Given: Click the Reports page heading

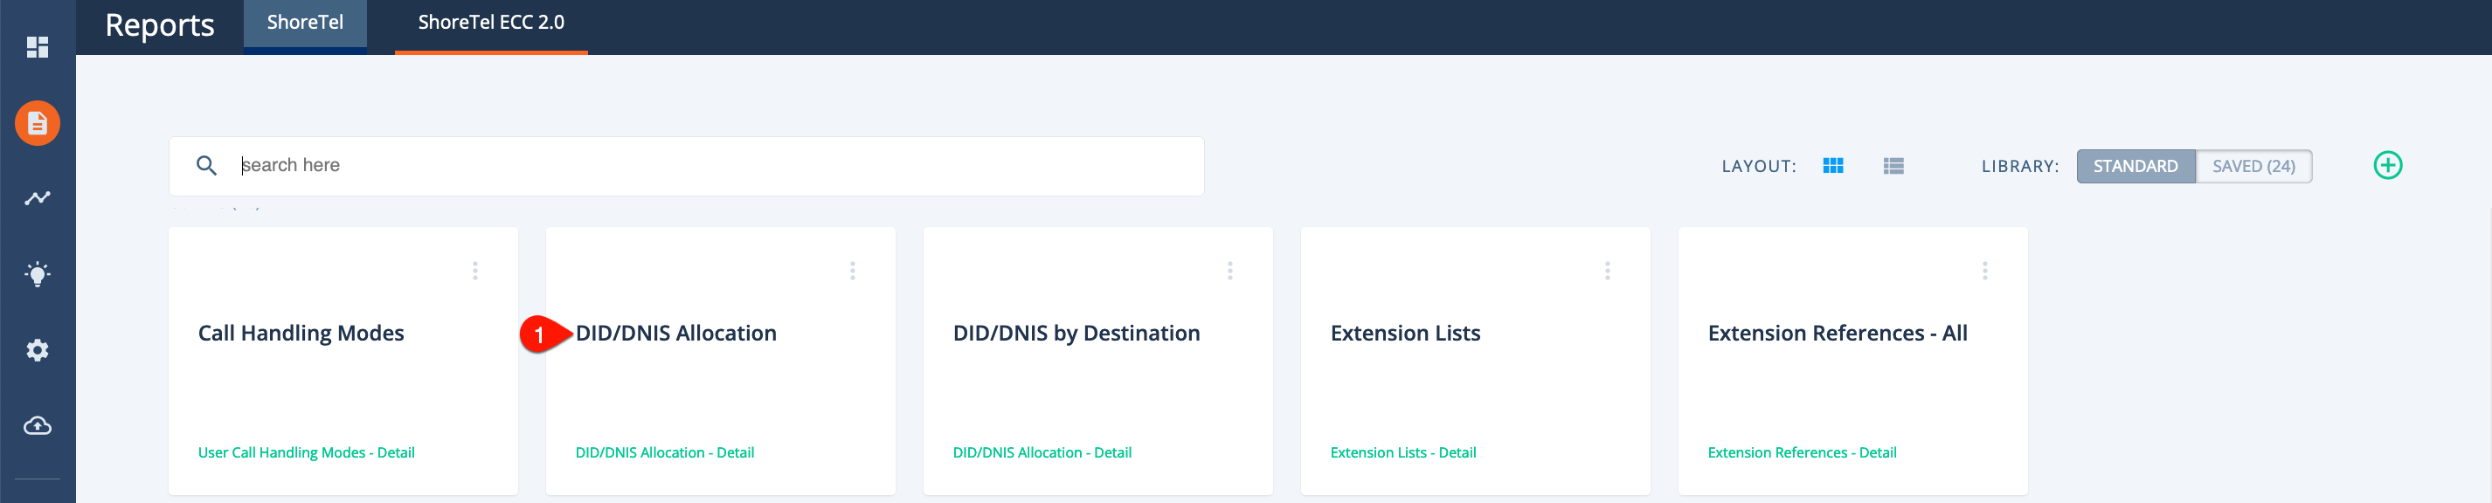Looking at the screenshot, I should [x=160, y=25].
